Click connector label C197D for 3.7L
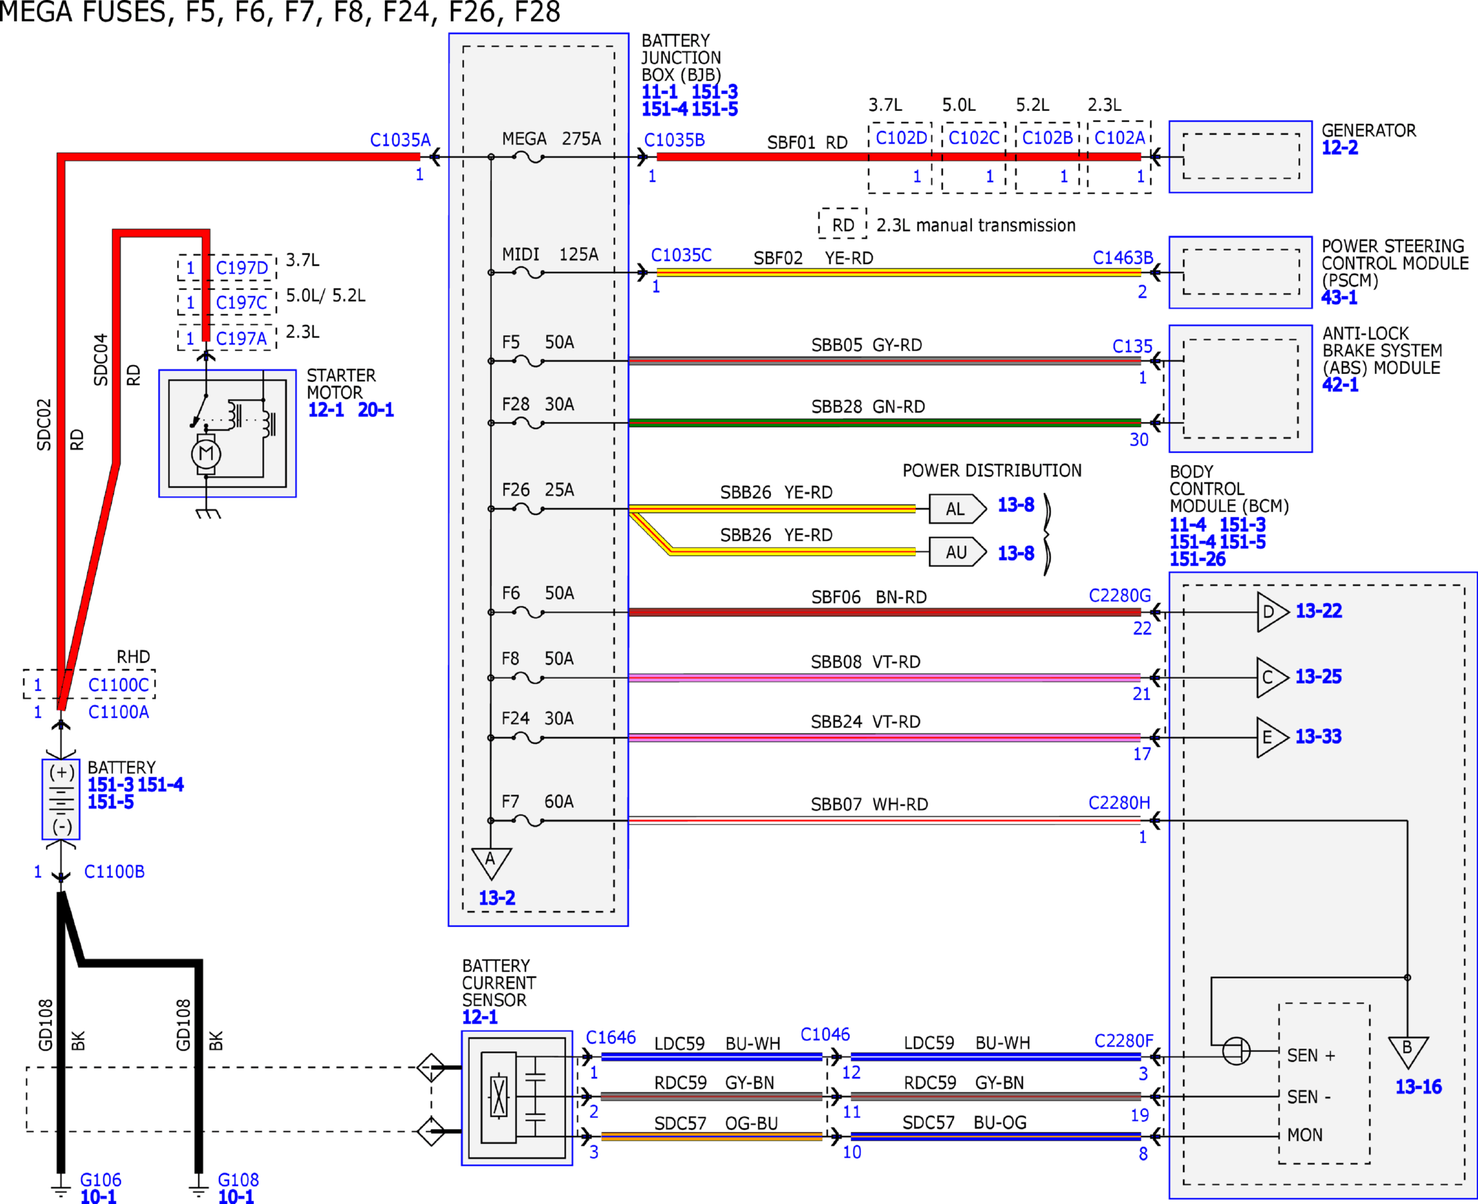Screen dimensions: 1478x1204 [241, 268]
